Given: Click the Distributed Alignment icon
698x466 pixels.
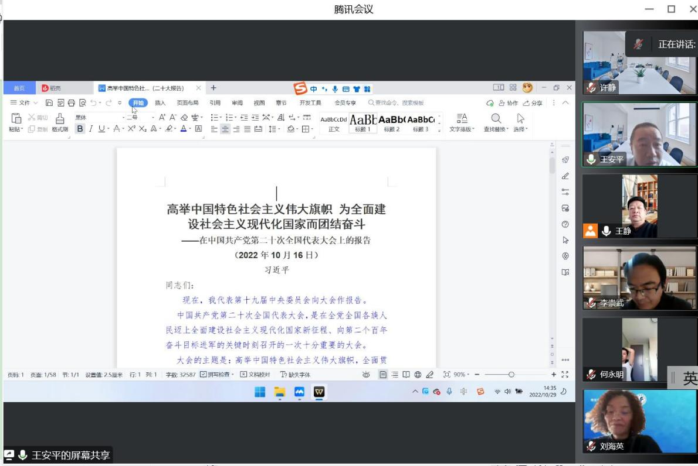Looking at the screenshot, I should [x=258, y=129].
